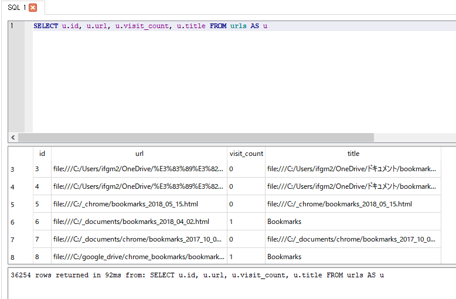The image size is (456, 299).
Task: Select the bookmarks_2018_04_02.html url cell
Action: click(139, 222)
